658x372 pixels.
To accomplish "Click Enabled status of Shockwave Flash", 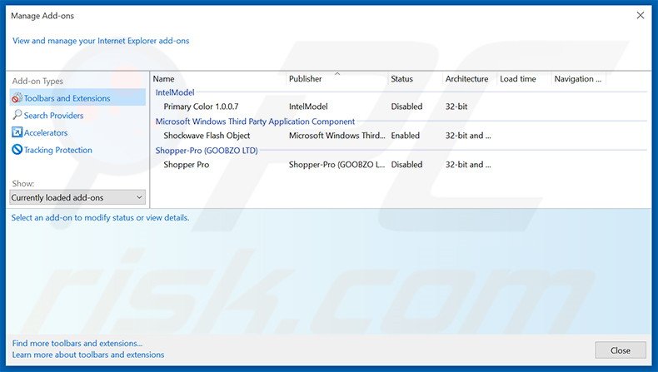I will [x=406, y=136].
